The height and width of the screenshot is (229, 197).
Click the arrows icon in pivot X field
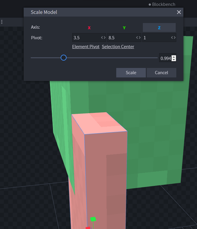[x=103, y=38]
